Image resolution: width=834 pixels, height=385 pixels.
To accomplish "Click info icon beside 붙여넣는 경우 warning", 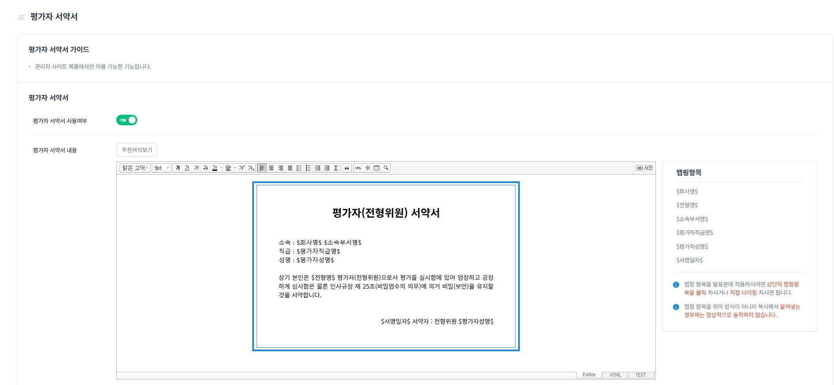I will 676,307.
